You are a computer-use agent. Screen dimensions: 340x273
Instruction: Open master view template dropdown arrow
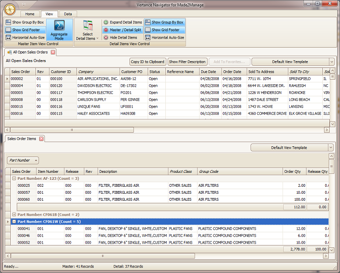(332, 61)
